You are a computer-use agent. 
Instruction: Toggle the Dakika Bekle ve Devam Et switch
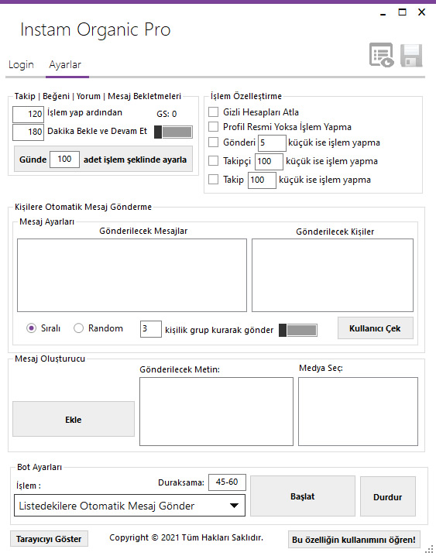point(173,132)
